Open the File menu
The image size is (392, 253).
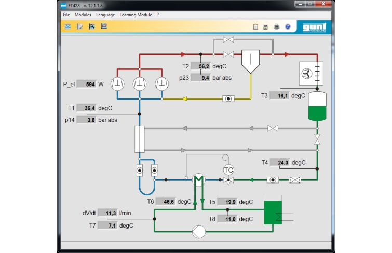tap(66, 15)
